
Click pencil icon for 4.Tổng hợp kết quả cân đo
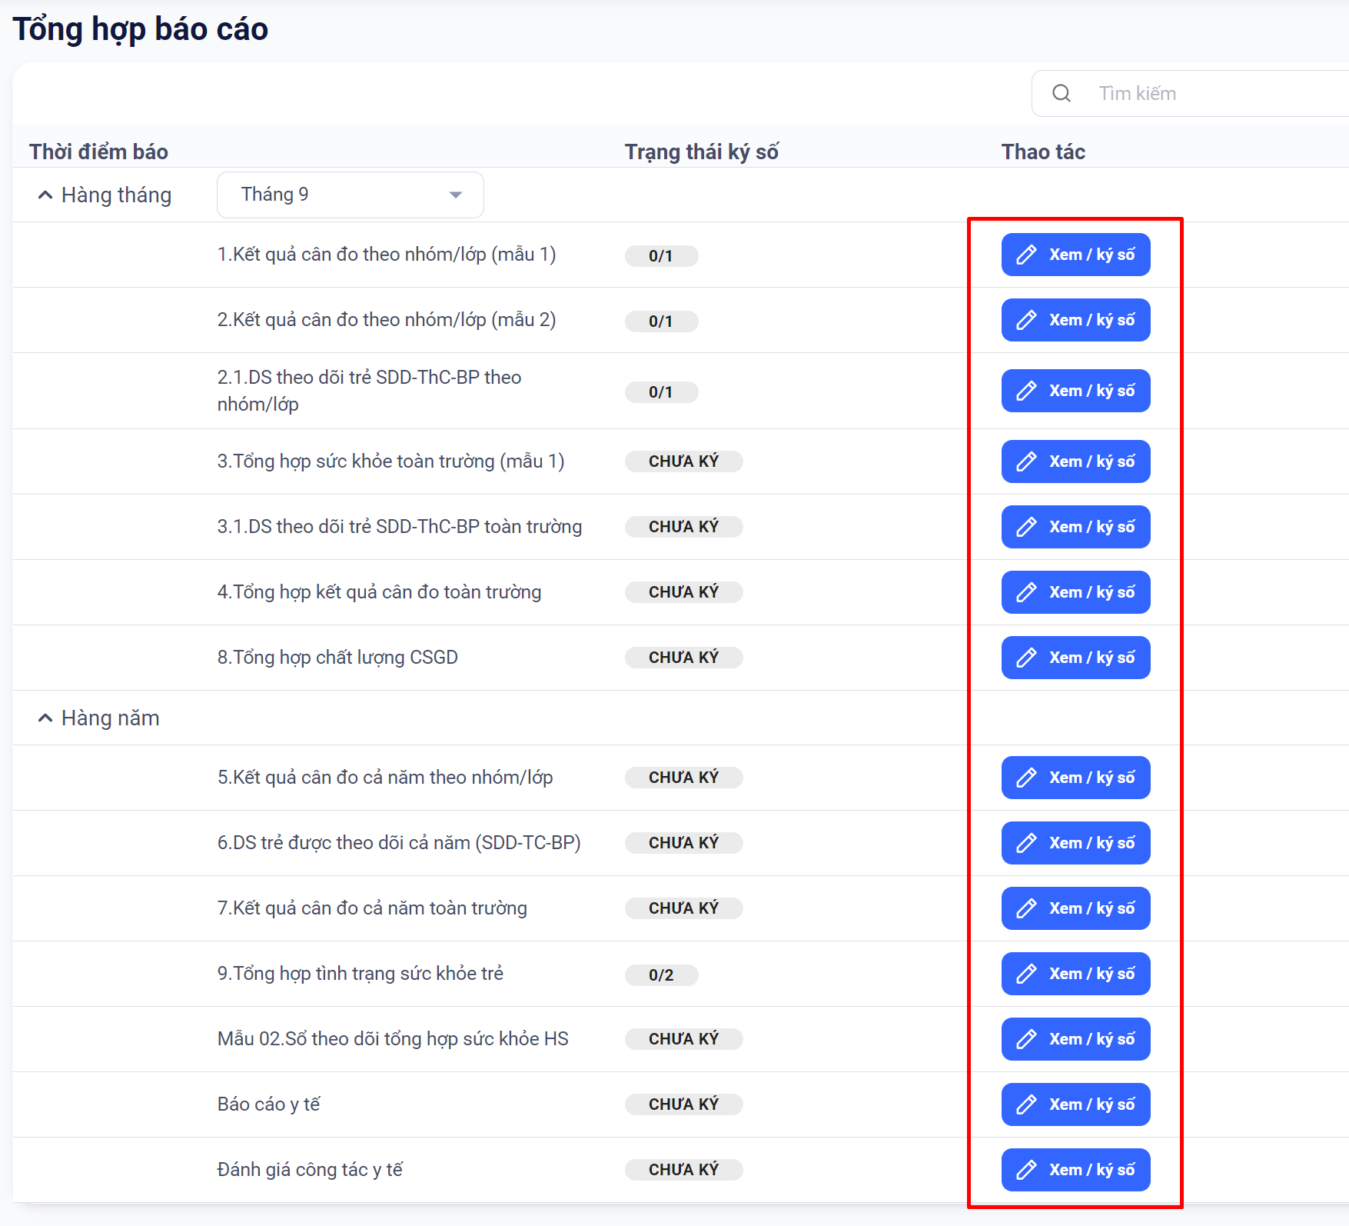(1026, 592)
